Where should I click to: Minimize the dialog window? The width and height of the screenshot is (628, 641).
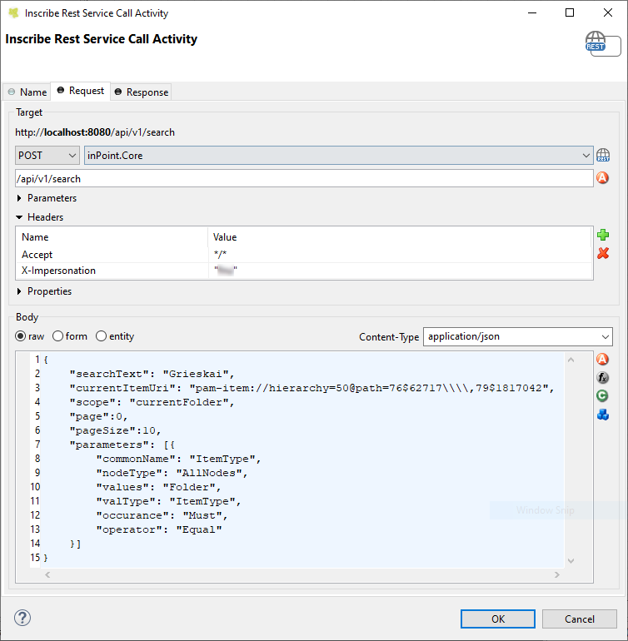click(532, 12)
